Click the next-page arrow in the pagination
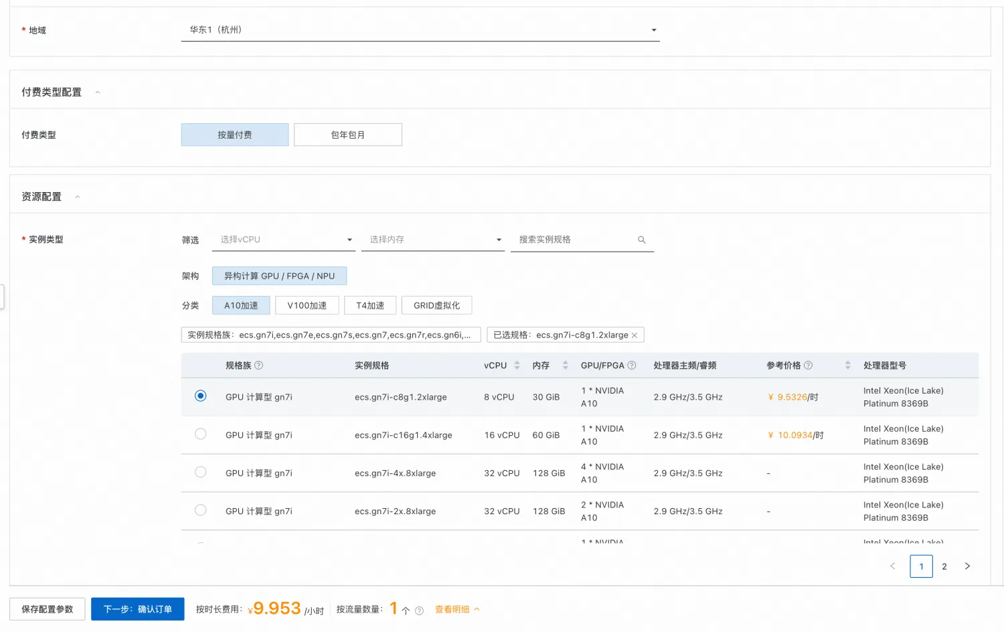This screenshot has width=1004, height=632. click(967, 566)
